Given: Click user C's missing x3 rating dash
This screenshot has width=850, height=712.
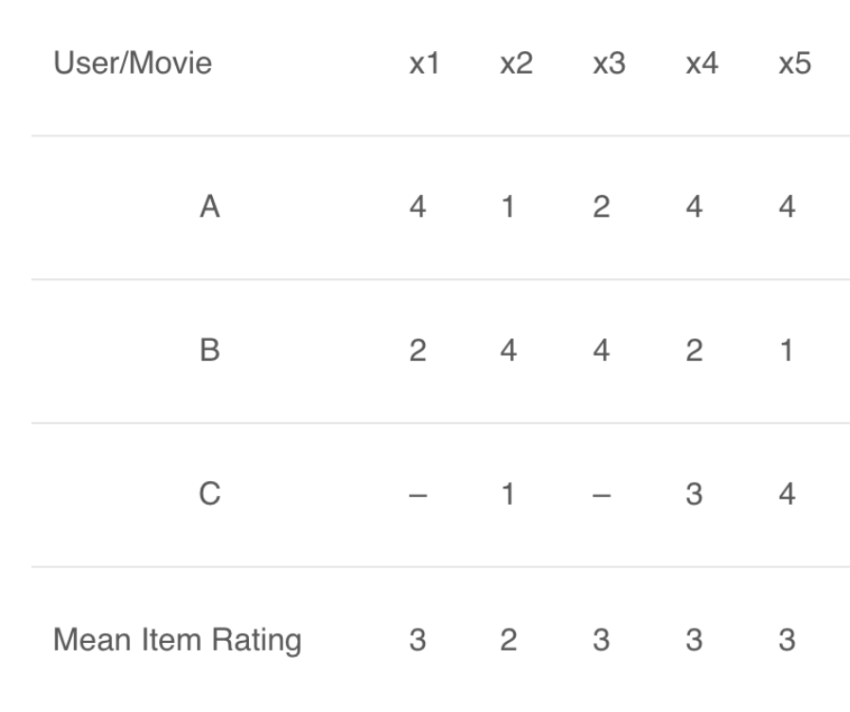Looking at the screenshot, I should coord(602,495).
